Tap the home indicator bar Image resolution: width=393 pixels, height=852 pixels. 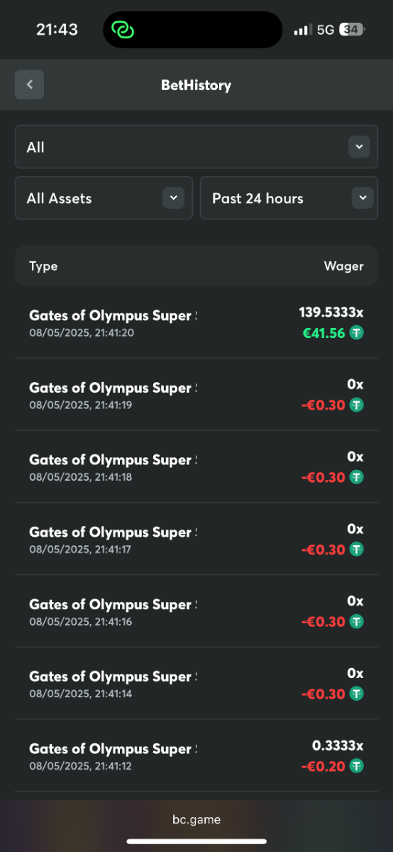(196, 842)
